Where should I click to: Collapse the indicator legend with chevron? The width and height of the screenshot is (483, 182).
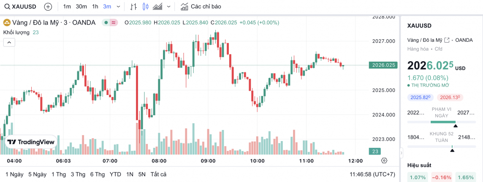[9, 42]
